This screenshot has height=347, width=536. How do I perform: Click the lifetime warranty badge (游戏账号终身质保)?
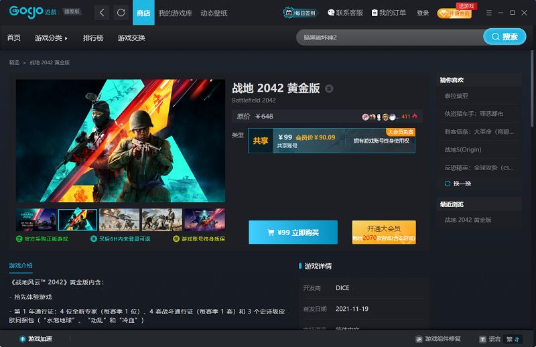[199, 239]
